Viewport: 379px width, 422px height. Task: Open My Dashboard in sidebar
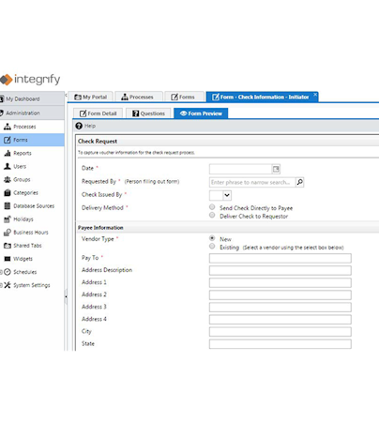(x=23, y=99)
